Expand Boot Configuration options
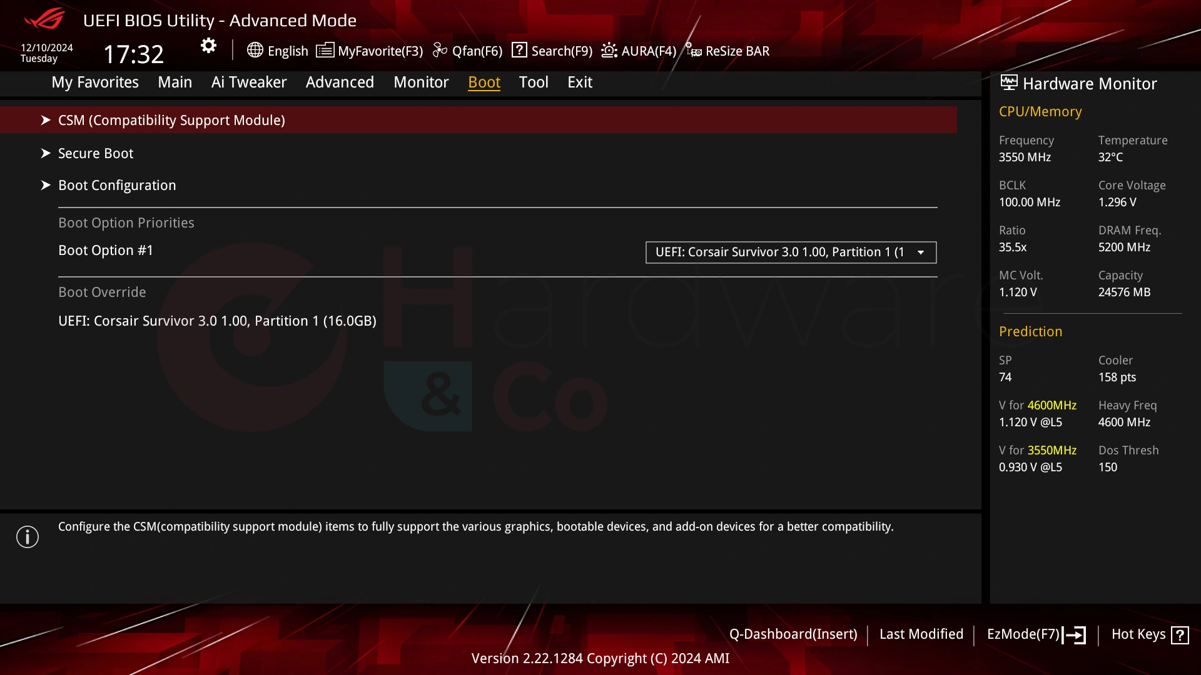 117,184
